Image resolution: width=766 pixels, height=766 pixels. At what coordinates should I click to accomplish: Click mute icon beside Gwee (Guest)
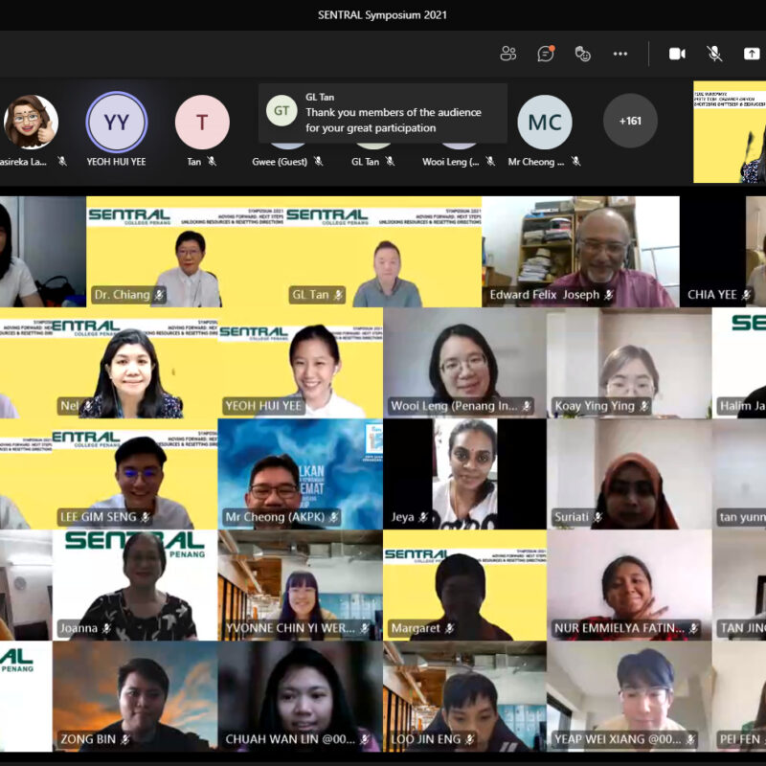(x=319, y=161)
